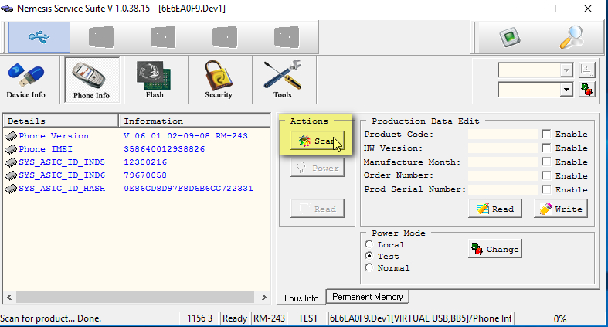This screenshot has height=327, width=608.
Task: Click the Manufacture Month input field
Action: [502, 162]
